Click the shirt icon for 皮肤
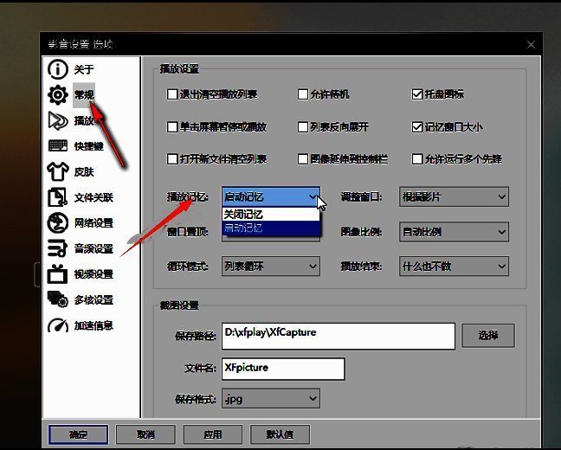 (58, 171)
